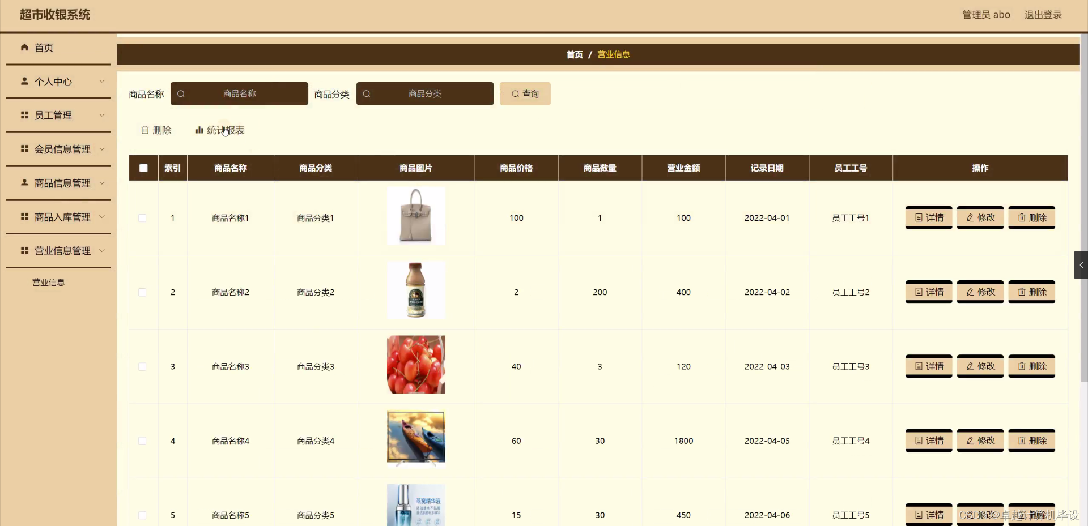1088x526 pixels.
Task: Click the home icon beside 首页 in sidebar
Action: [24, 48]
